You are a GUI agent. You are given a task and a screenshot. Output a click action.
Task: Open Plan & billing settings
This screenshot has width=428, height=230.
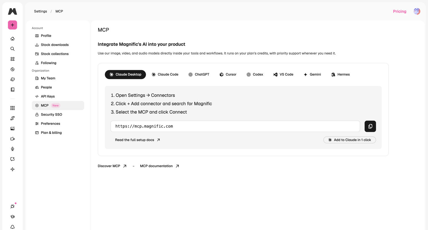58,133
